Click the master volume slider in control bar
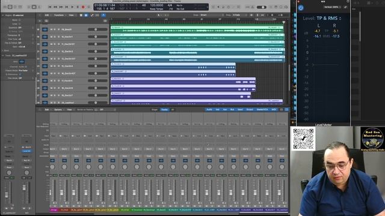385x216 pixels. (261, 7)
